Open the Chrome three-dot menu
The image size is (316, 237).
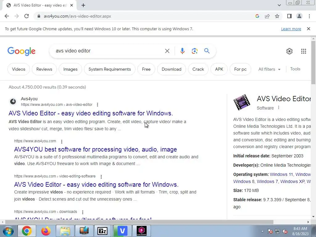(309, 16)
